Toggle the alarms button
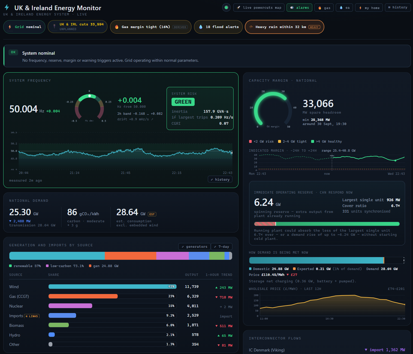 point(300,8)
